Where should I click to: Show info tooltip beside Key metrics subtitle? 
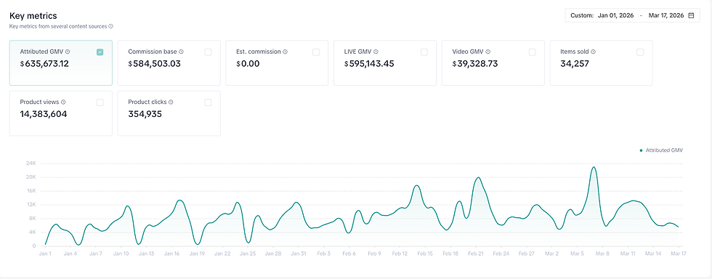[x=110, y=26]
